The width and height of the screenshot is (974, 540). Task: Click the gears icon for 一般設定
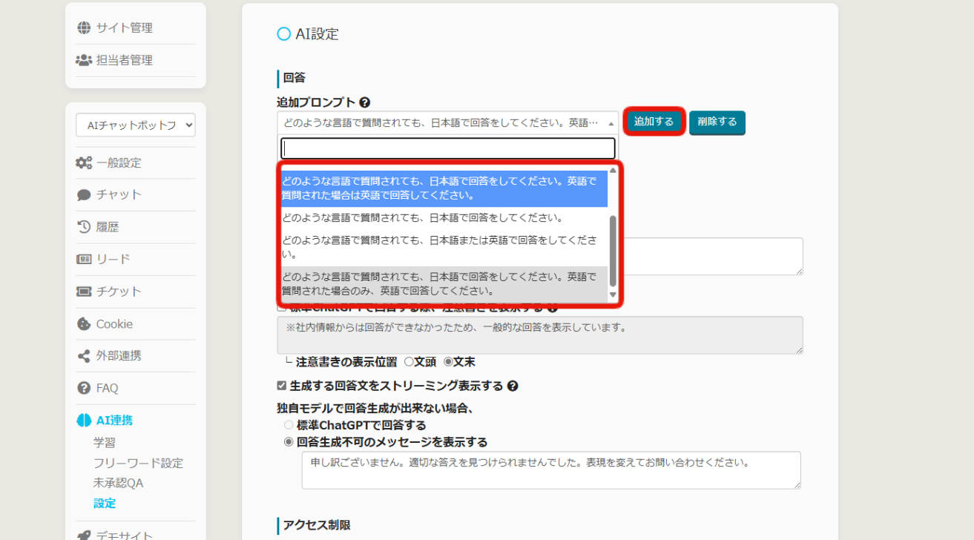(x=84, y=162)
